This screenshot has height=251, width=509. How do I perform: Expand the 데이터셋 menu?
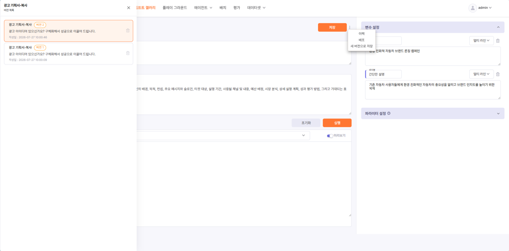[256, 7]
